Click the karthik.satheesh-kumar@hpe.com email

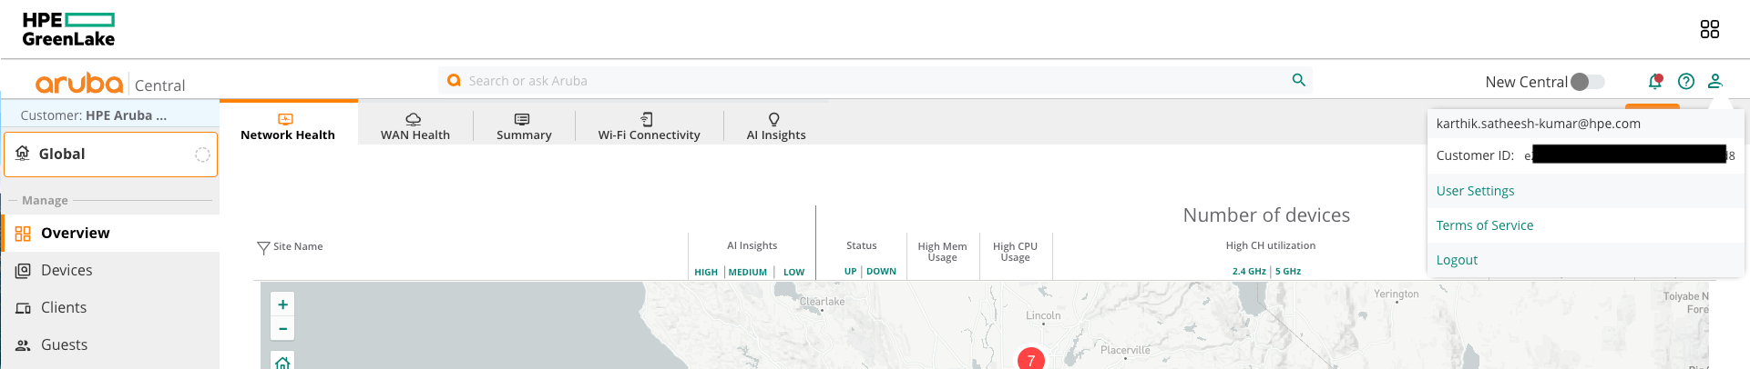pos(1538,124)
